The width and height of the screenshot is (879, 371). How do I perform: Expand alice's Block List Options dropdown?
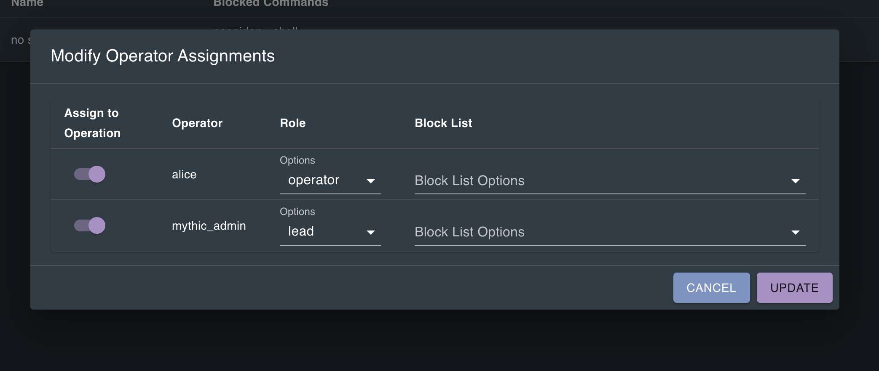(x=610, y=181)
